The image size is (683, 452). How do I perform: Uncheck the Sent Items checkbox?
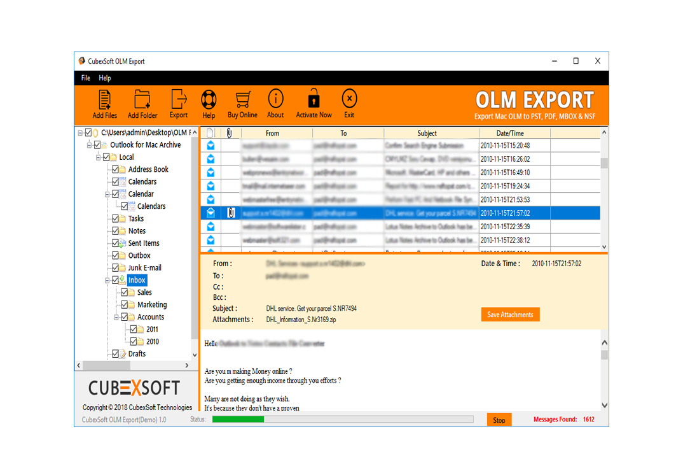[116, 243]
